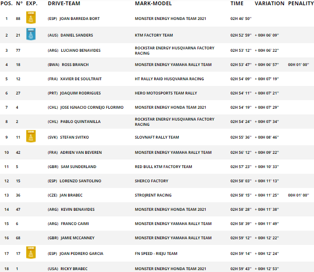Select the POS. column header
This screenshot has height=272, width=314.
[7, 4]
